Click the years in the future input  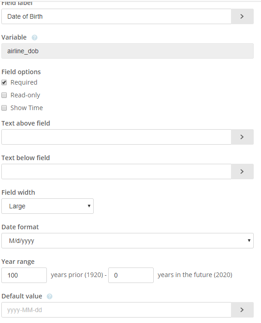pyautogui.click(x=131, y=275)
